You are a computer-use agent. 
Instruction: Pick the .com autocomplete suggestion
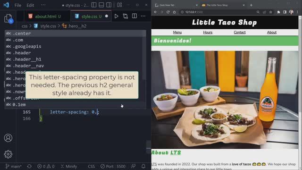tap(75, 40)
